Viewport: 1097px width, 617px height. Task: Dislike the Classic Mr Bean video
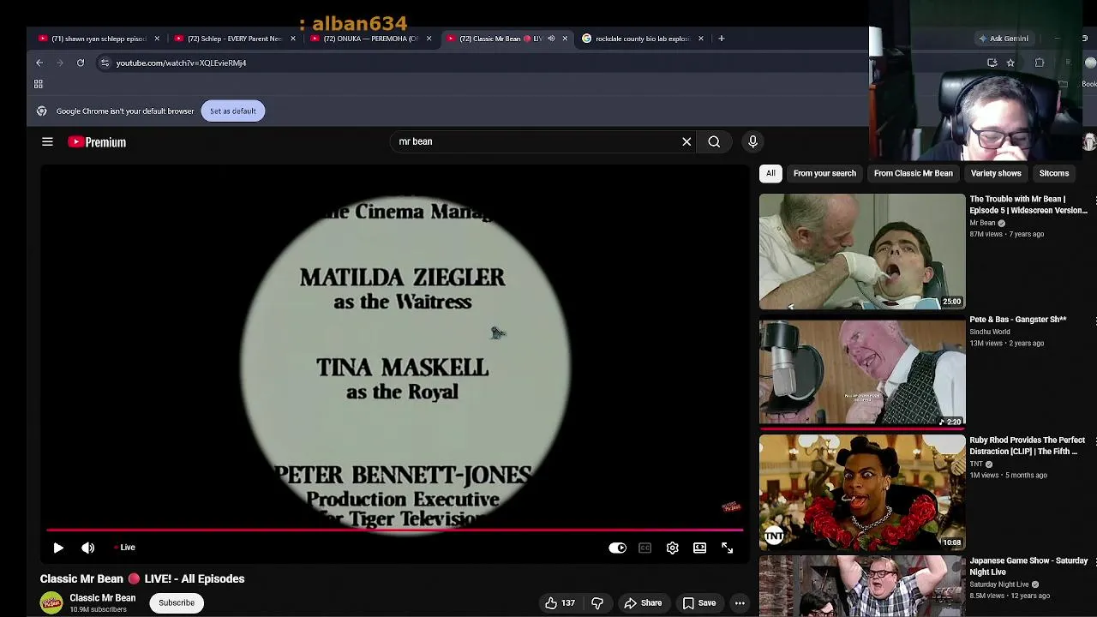coord(597,603)
